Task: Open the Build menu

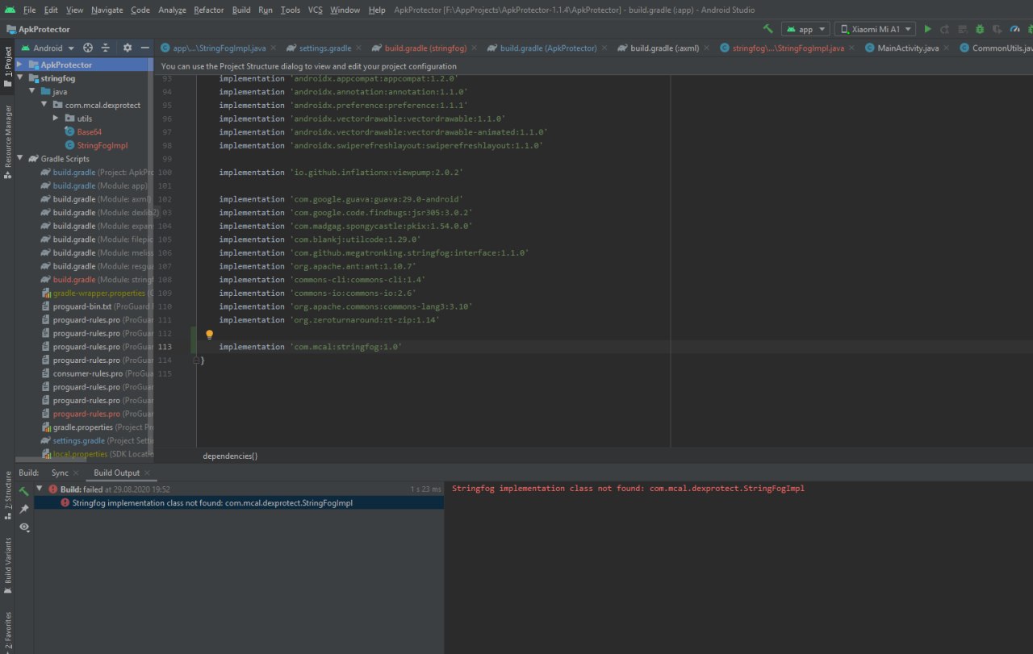Action: point(240,10)
